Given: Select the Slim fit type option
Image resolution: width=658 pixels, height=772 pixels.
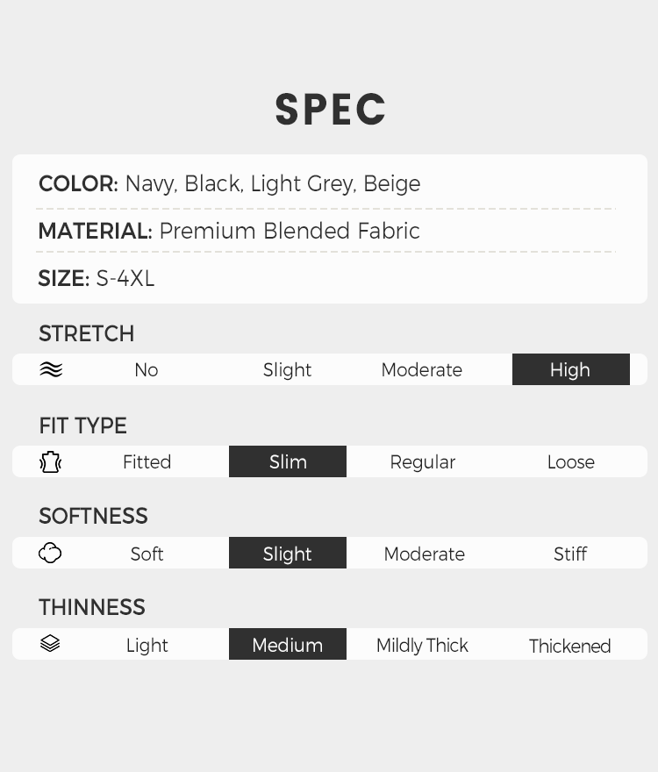Looking at the screenshot, I should coord(288,461).
